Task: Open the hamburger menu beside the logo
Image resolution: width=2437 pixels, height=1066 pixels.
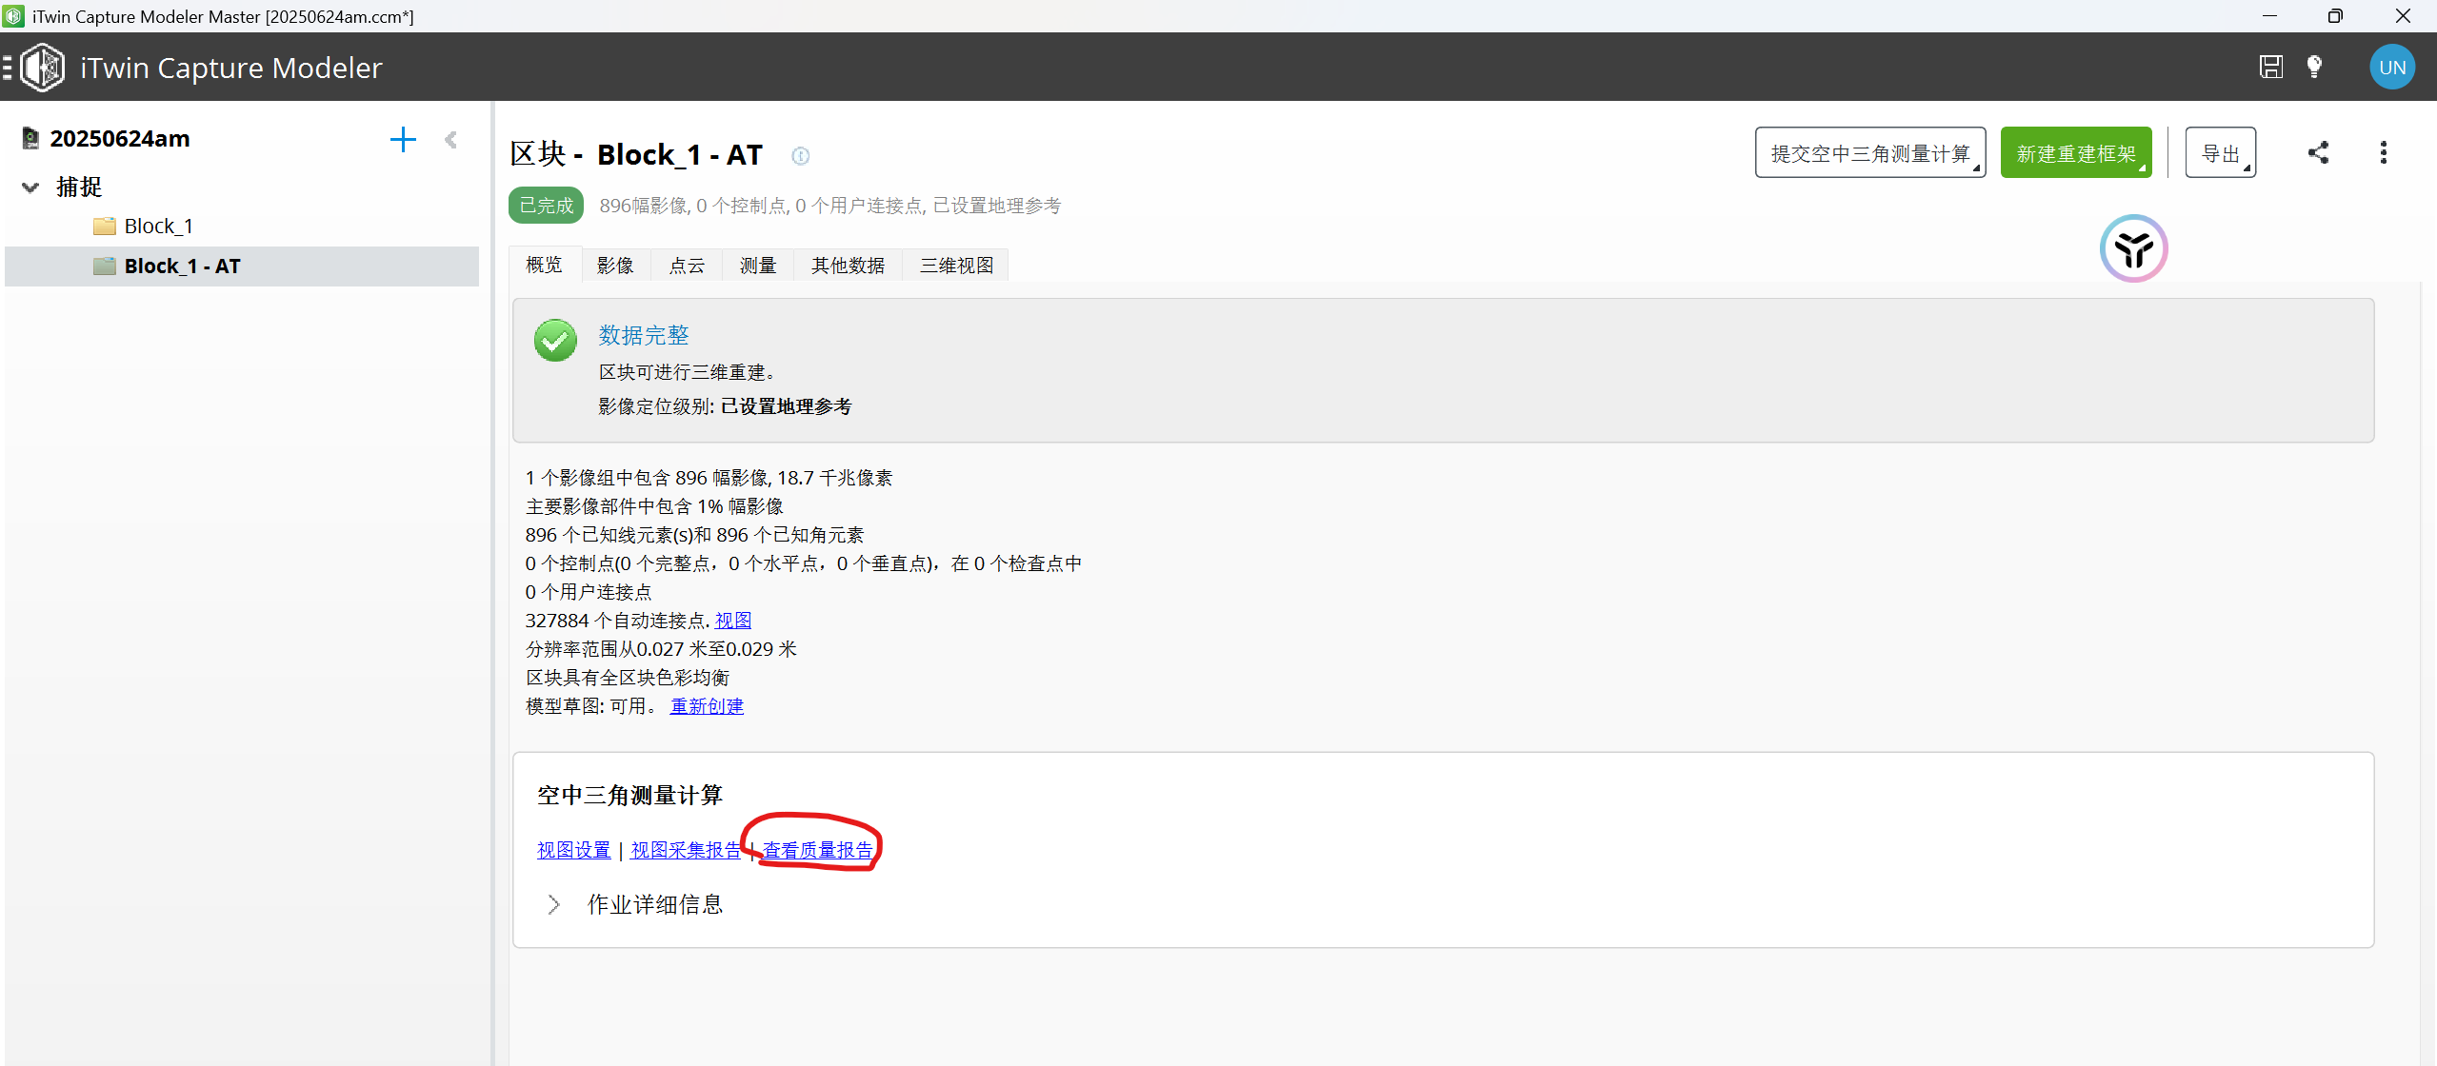Action: [8, 68]
